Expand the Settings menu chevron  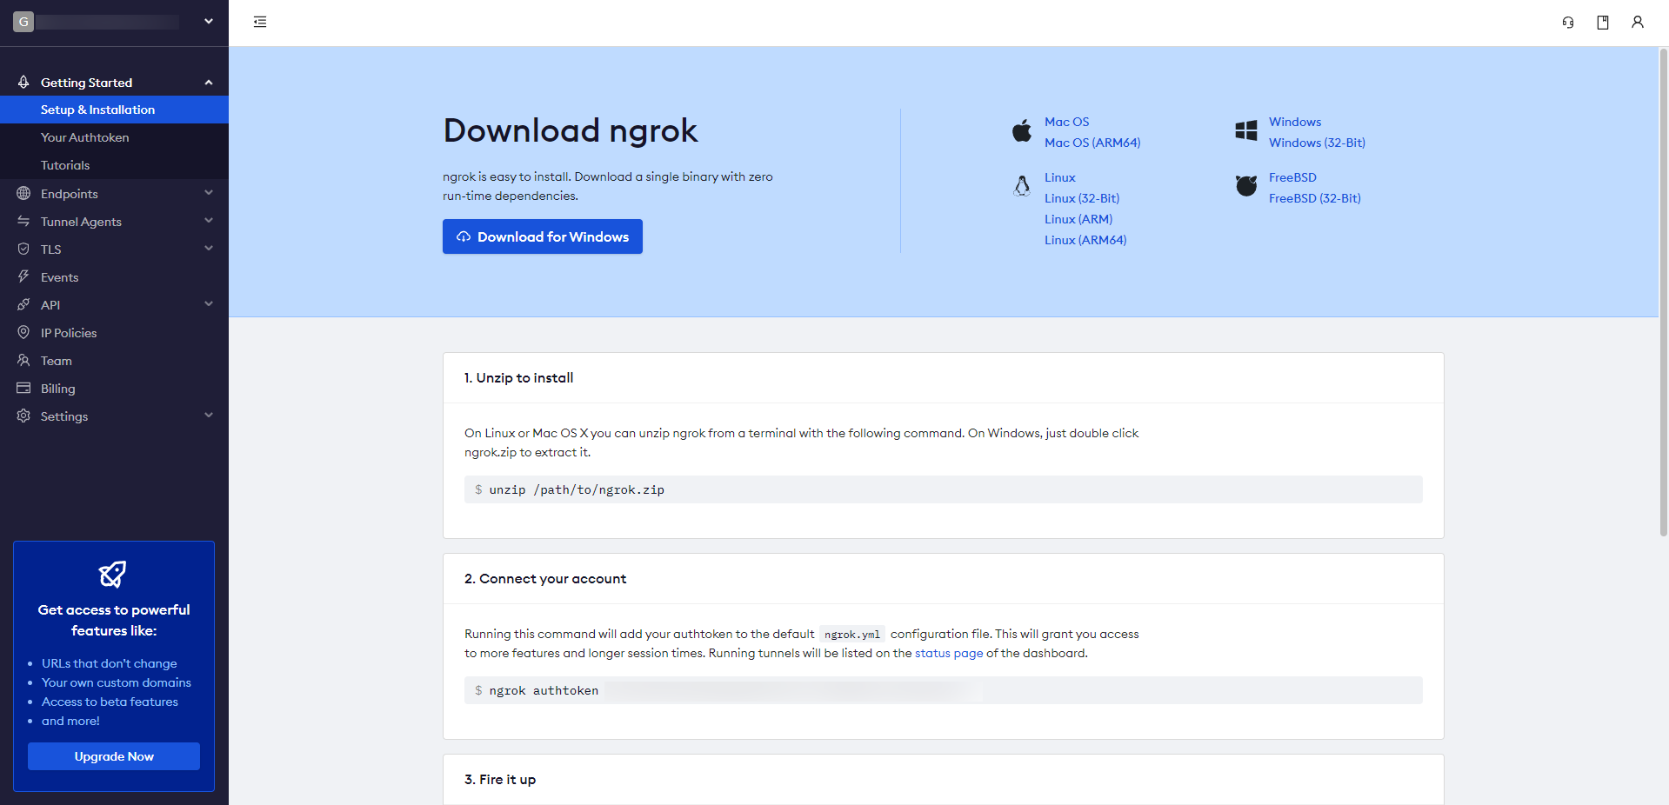point(209,415)
